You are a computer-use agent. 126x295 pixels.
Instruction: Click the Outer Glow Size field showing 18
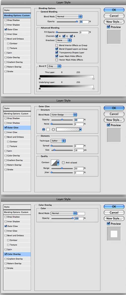[79, 150]
